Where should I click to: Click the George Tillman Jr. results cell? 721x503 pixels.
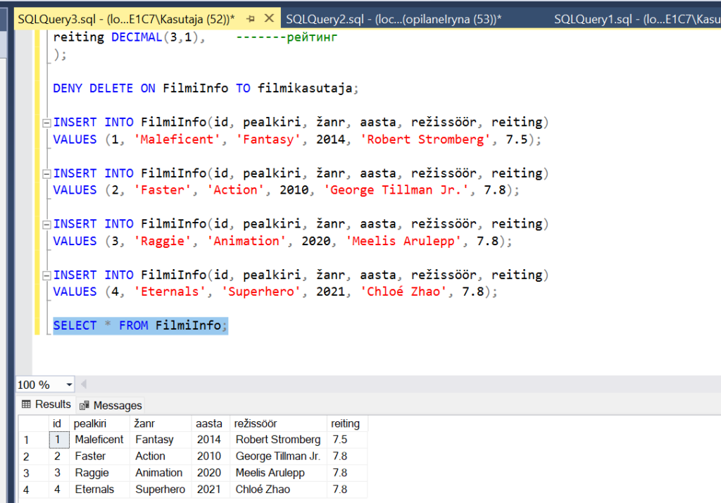(278, 457)
